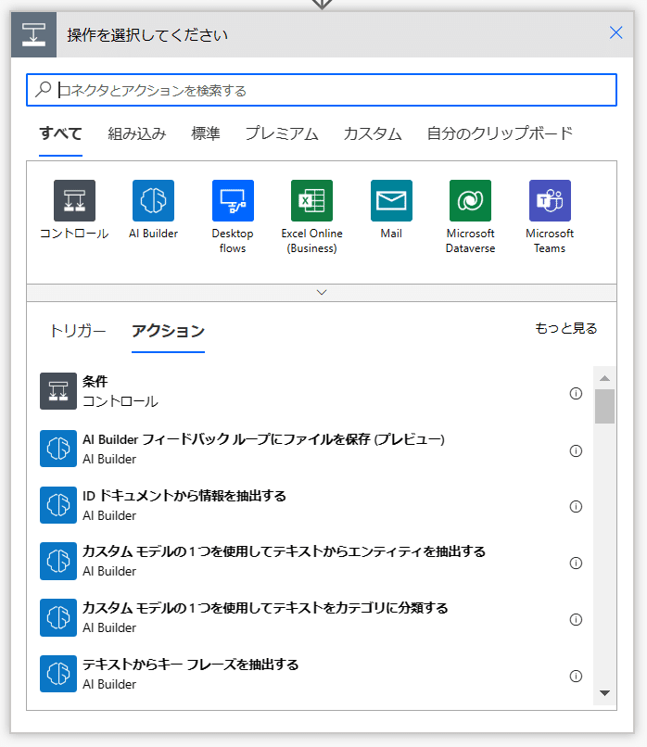
Task: Select the 条件 コントロール action
Action: pos(310,392)
